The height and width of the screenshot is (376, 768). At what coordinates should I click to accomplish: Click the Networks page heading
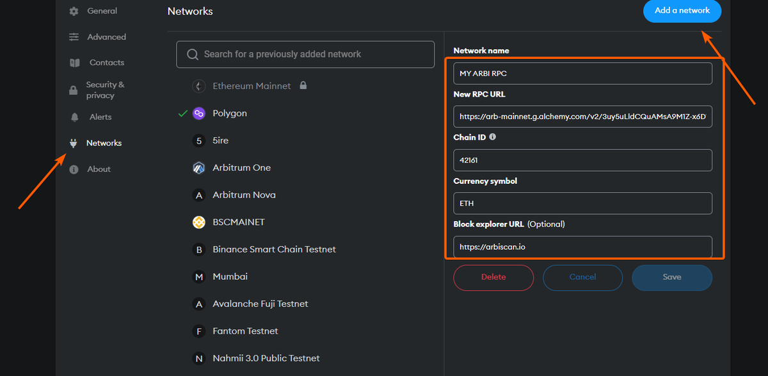point(190,11)
